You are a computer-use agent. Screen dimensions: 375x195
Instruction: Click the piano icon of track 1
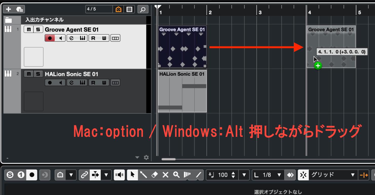pos(8,29)
